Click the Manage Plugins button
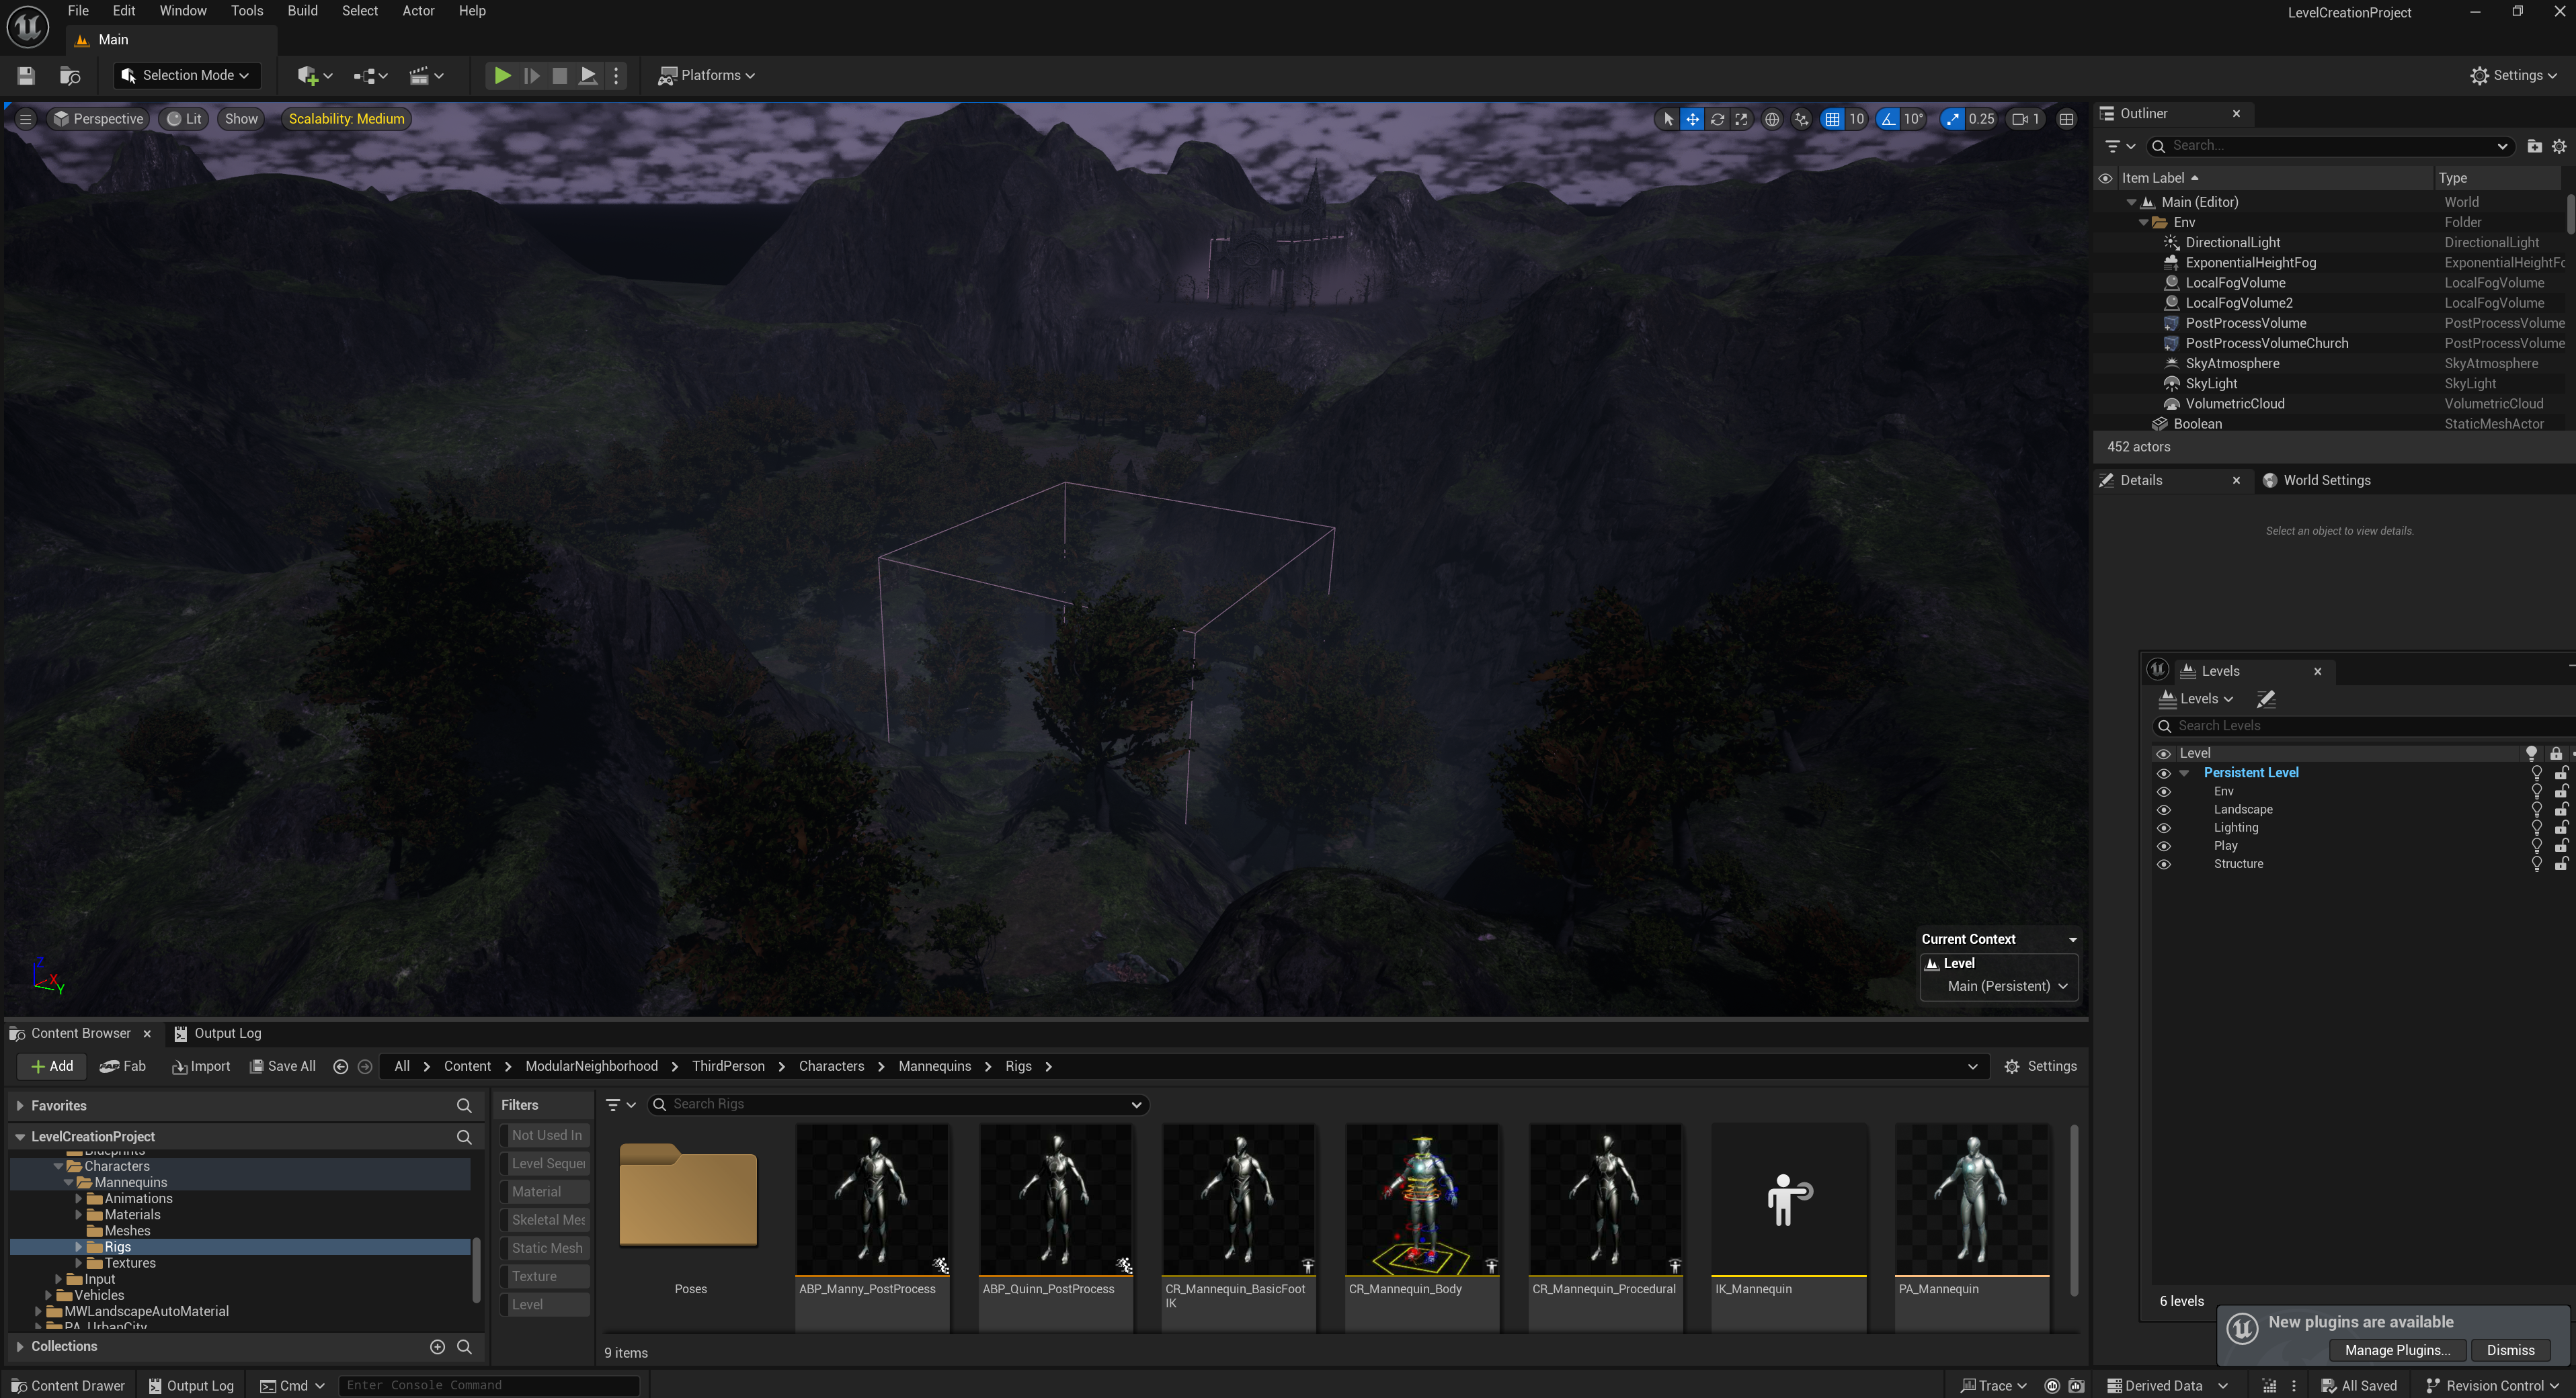 click(x=2397, y=1350)
